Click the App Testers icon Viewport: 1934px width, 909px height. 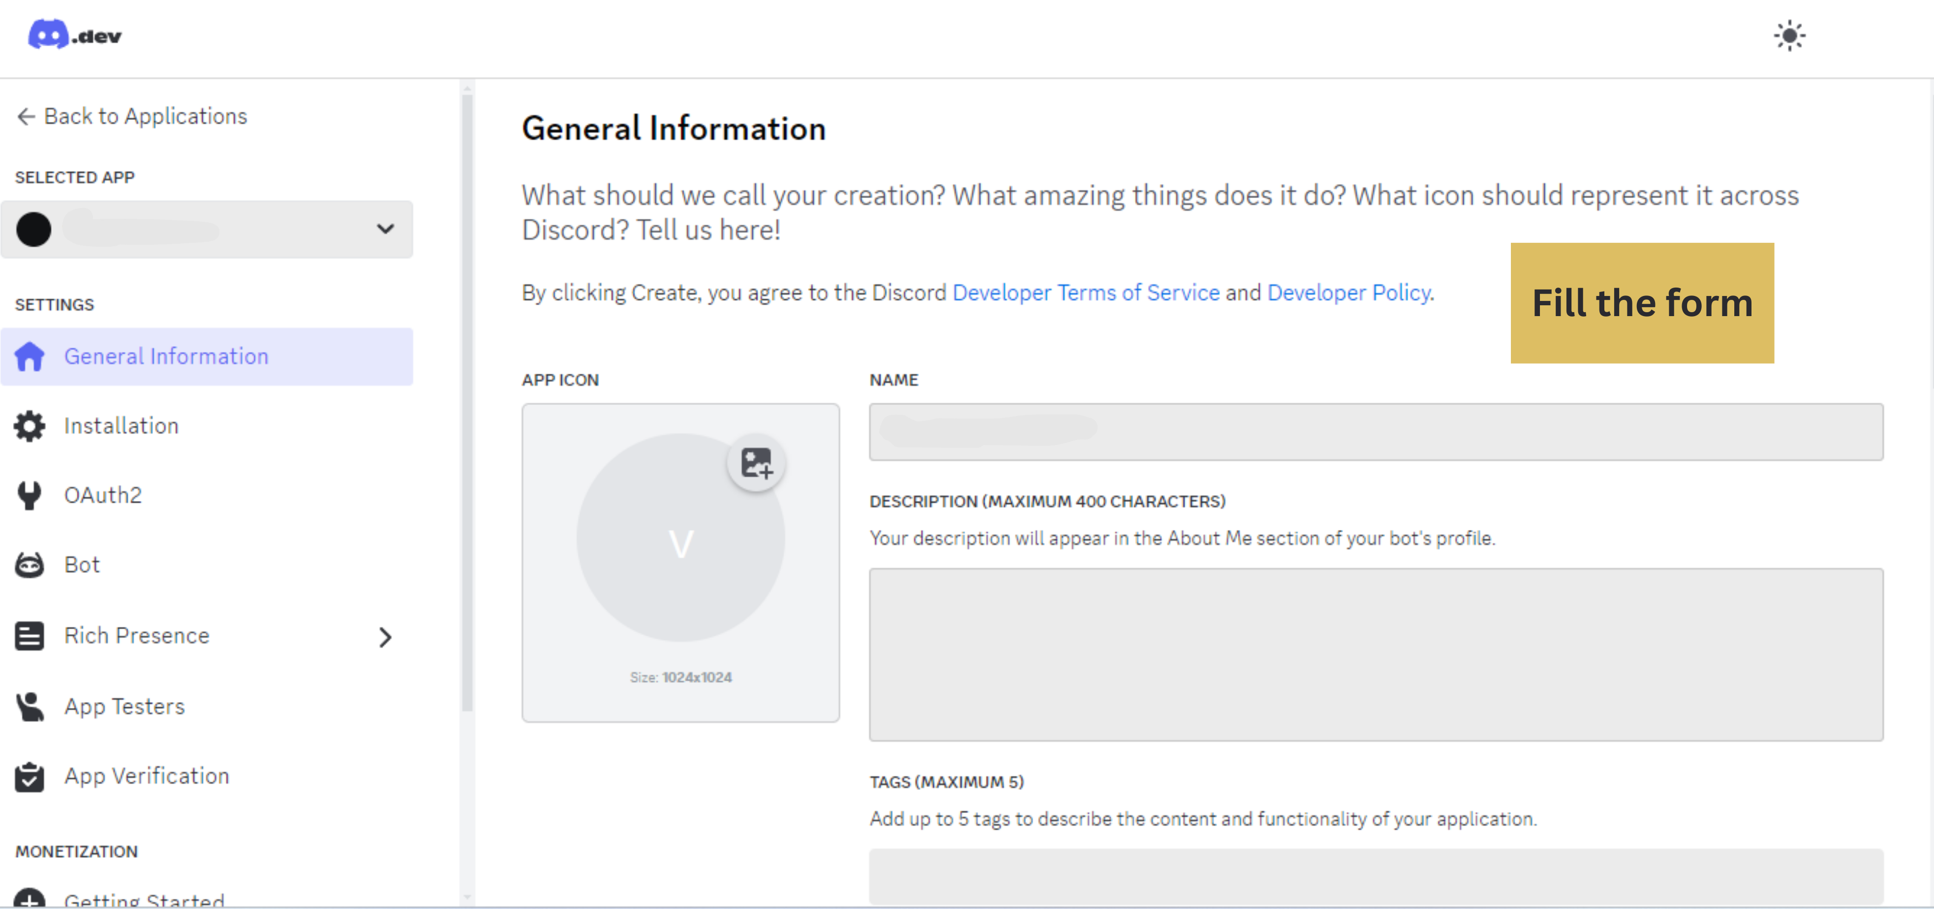[30, 706]
